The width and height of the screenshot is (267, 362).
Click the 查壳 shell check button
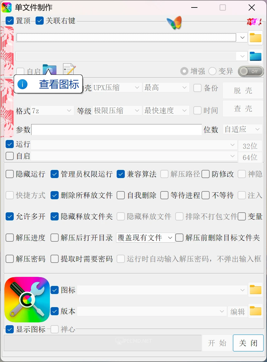tap(243, 109)
